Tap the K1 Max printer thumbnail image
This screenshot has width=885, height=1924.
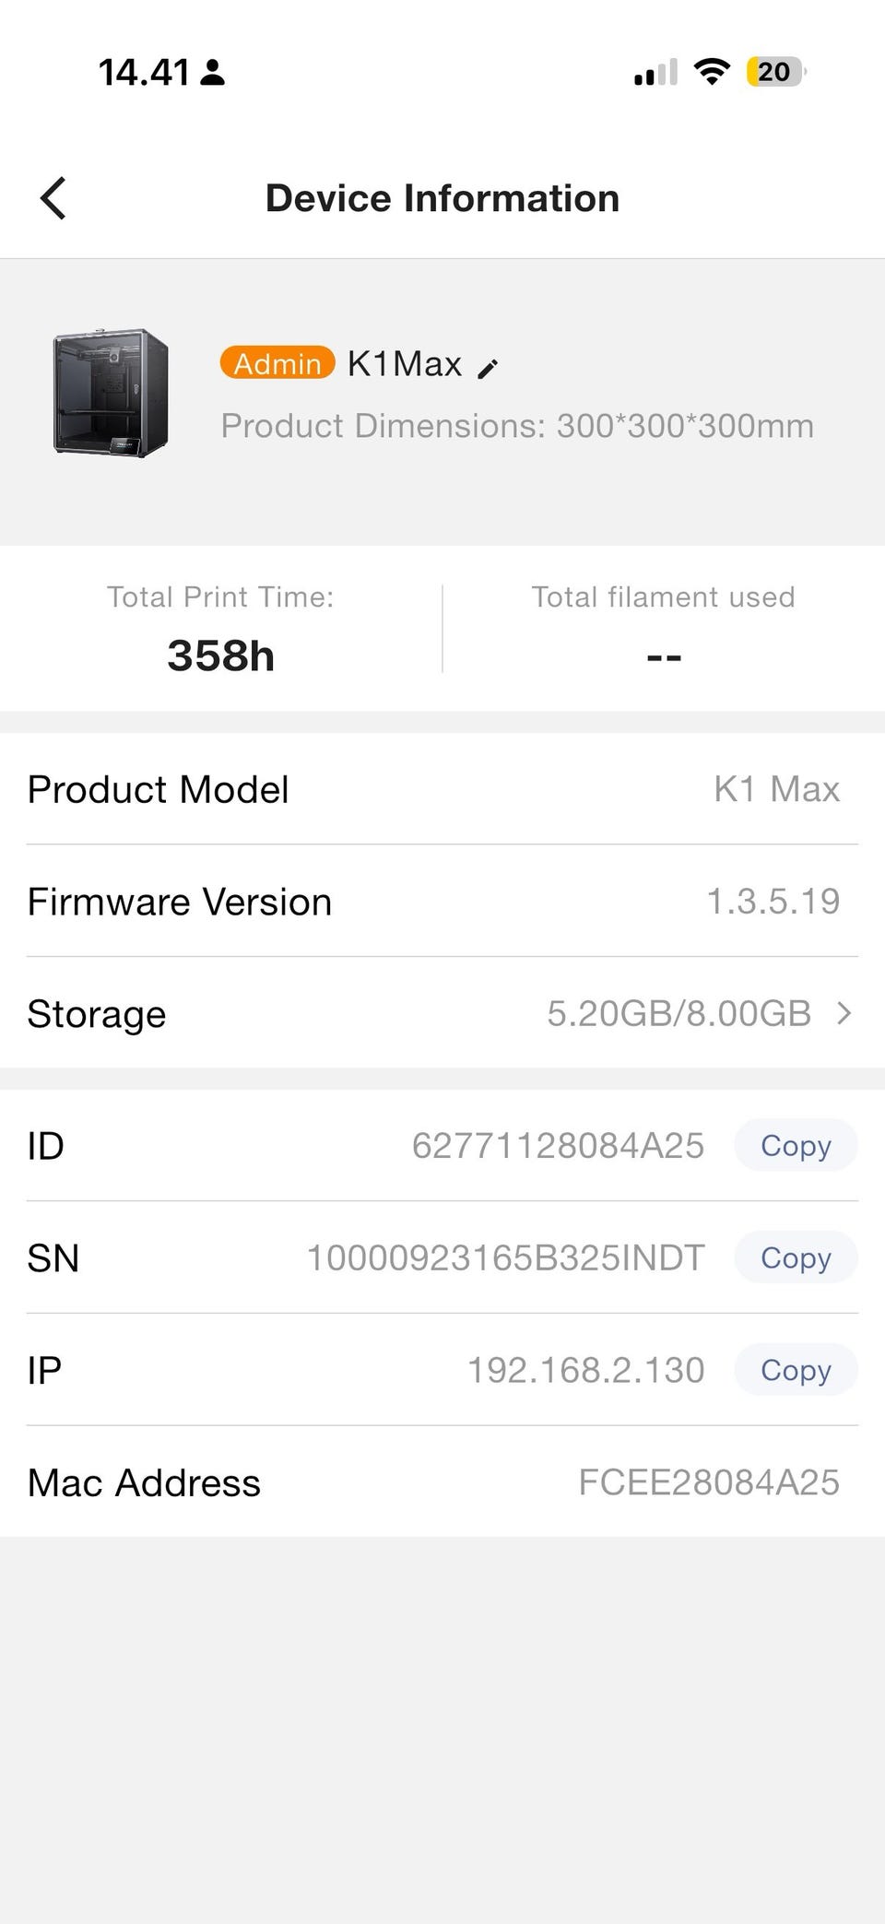[111, 392]
